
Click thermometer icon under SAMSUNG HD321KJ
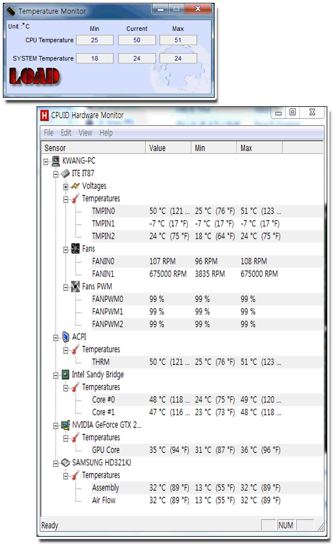click(x=76, y=476)
